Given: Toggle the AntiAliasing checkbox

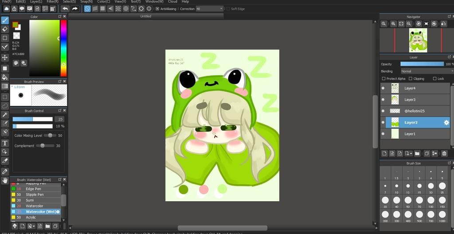Looking at the screenshot, I should [157, 9].
